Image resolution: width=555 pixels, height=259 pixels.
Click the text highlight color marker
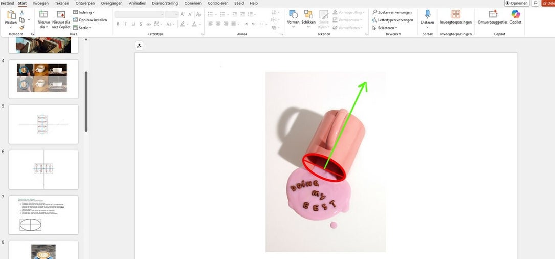(183, 24)
